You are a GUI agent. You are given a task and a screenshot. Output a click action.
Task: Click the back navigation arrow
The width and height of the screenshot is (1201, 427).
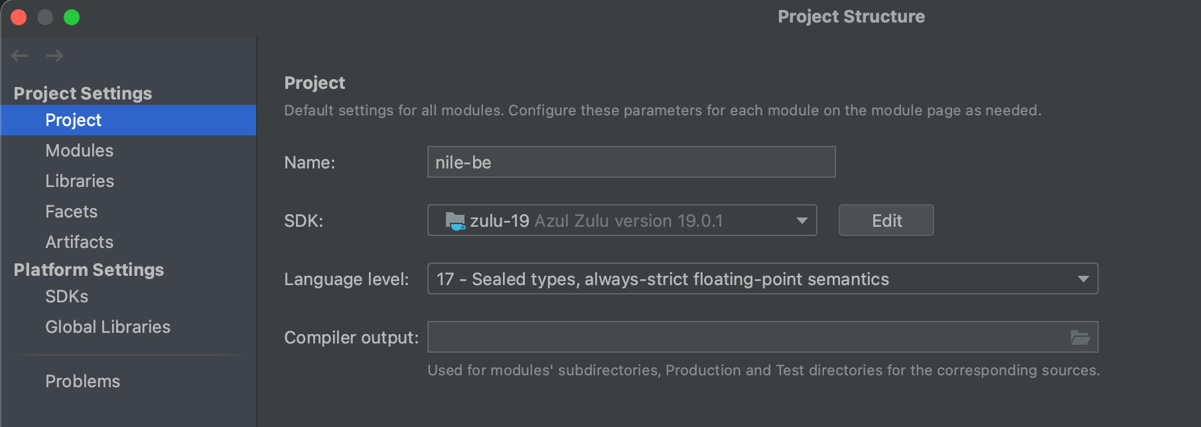tap(20, 56)
